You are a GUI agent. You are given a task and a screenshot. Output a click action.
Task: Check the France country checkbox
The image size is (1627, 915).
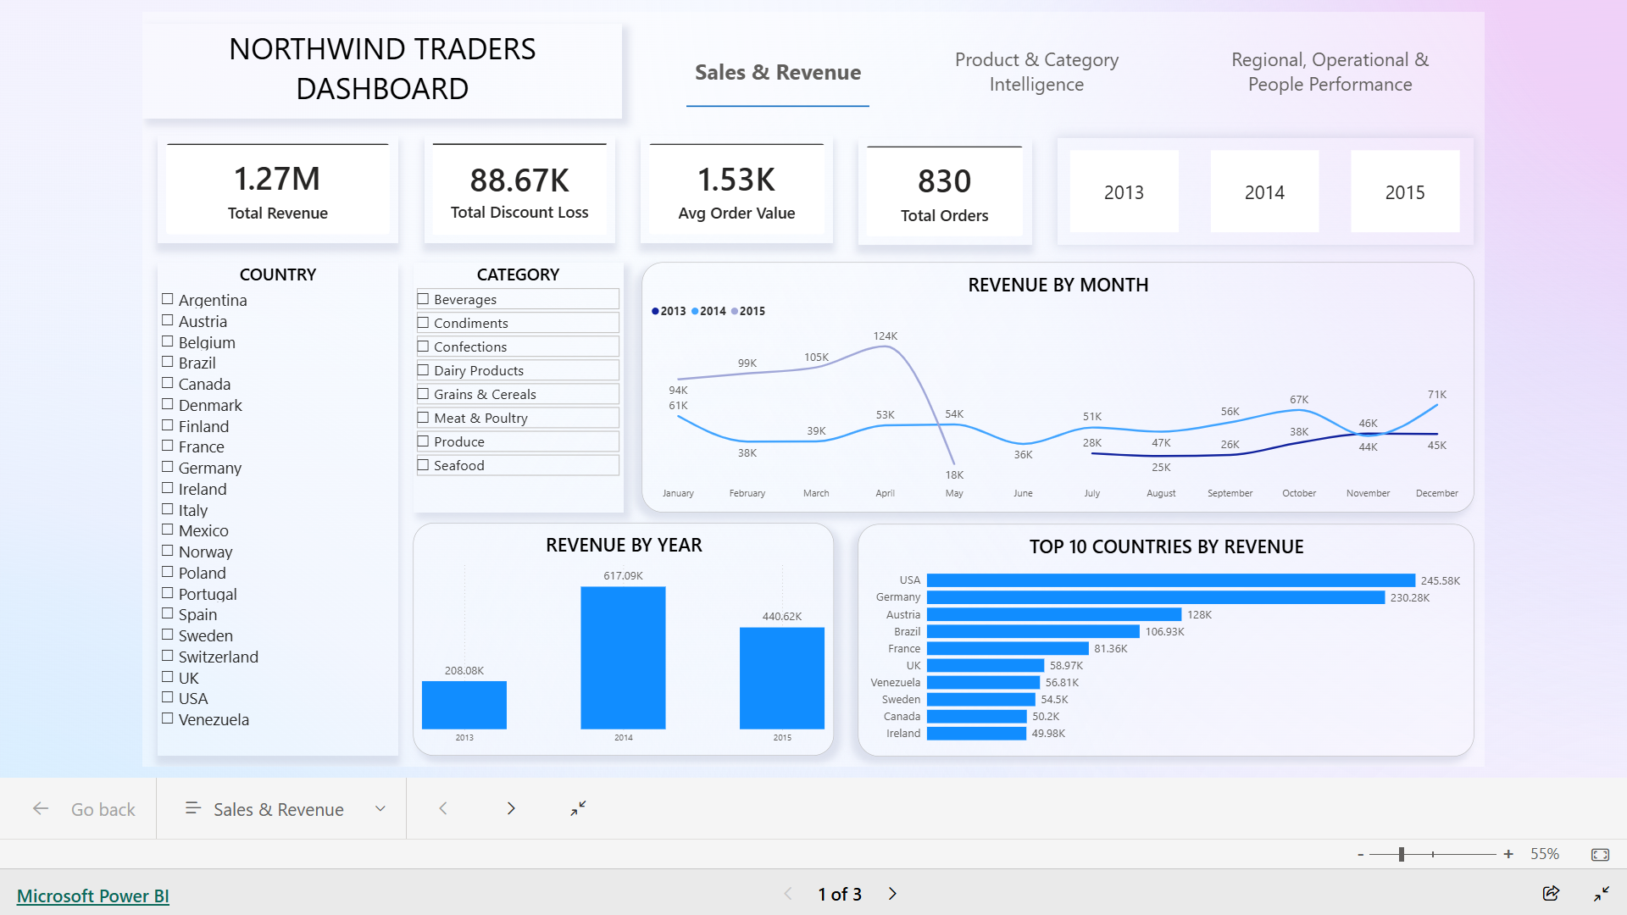click(x=168, y=446)
